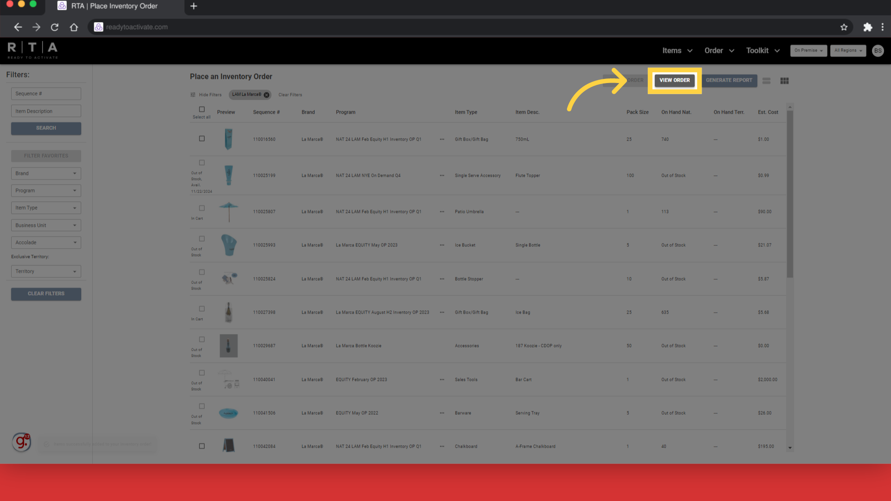
Task: Open more options for item 110016560
Action: (x=442, y=139)
